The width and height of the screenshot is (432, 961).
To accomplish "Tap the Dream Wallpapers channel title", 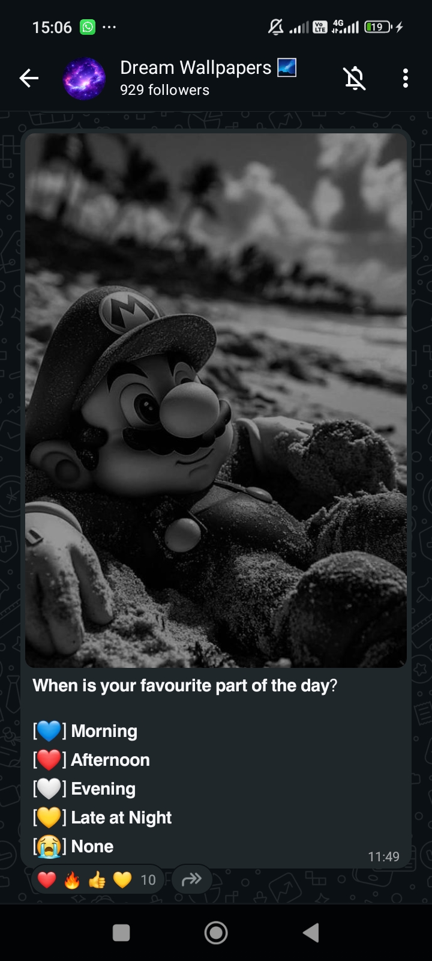I will pyautogui.click(x=196, y=68).
